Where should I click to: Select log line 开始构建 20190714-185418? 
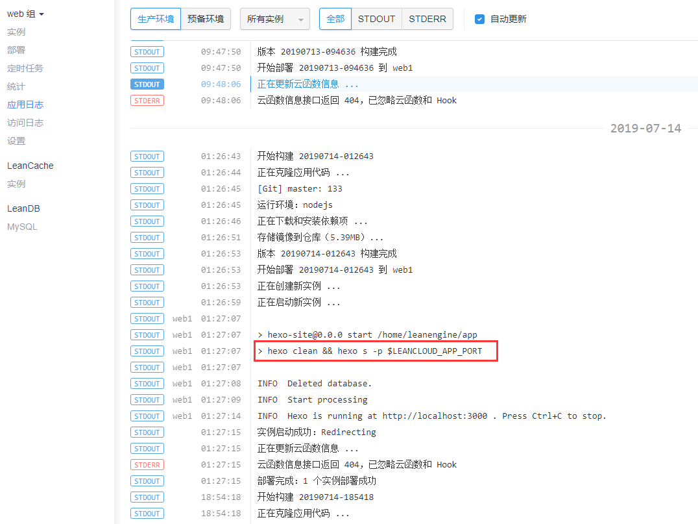[x=315, y=497]
